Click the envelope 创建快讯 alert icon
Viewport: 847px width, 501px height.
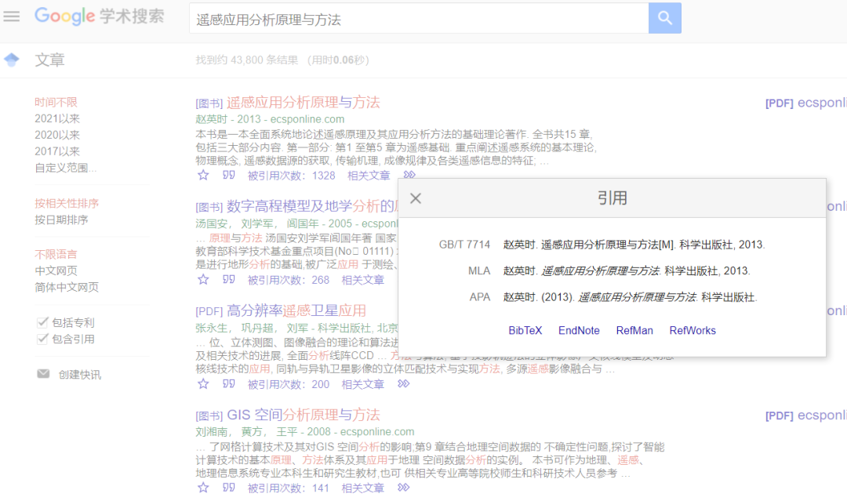coord(43,374)
